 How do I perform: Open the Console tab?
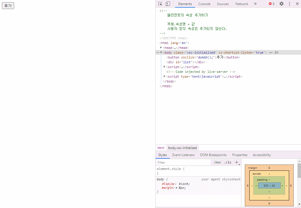tap(204, 4)
